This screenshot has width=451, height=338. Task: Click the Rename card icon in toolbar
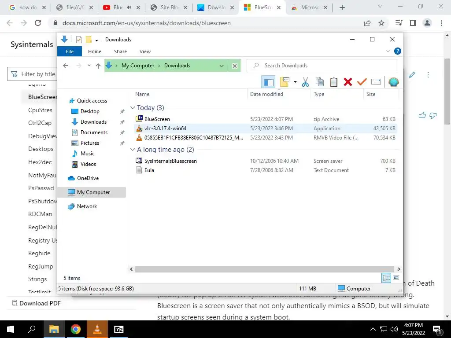coord(376,82)
